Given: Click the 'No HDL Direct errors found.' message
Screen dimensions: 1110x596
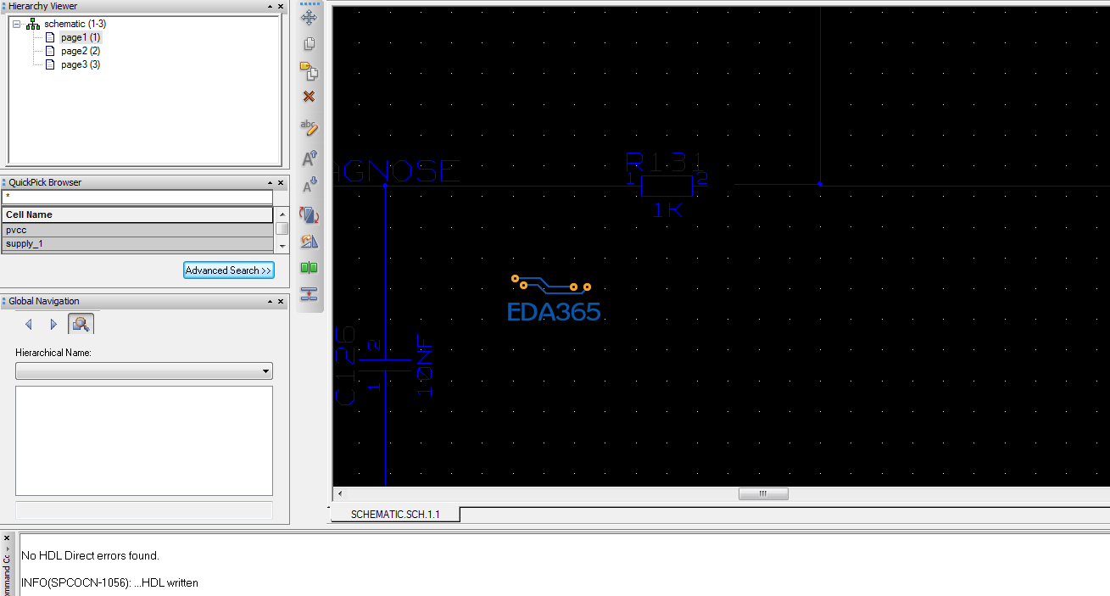Looking at the screenshot, I should coord(90,555).
